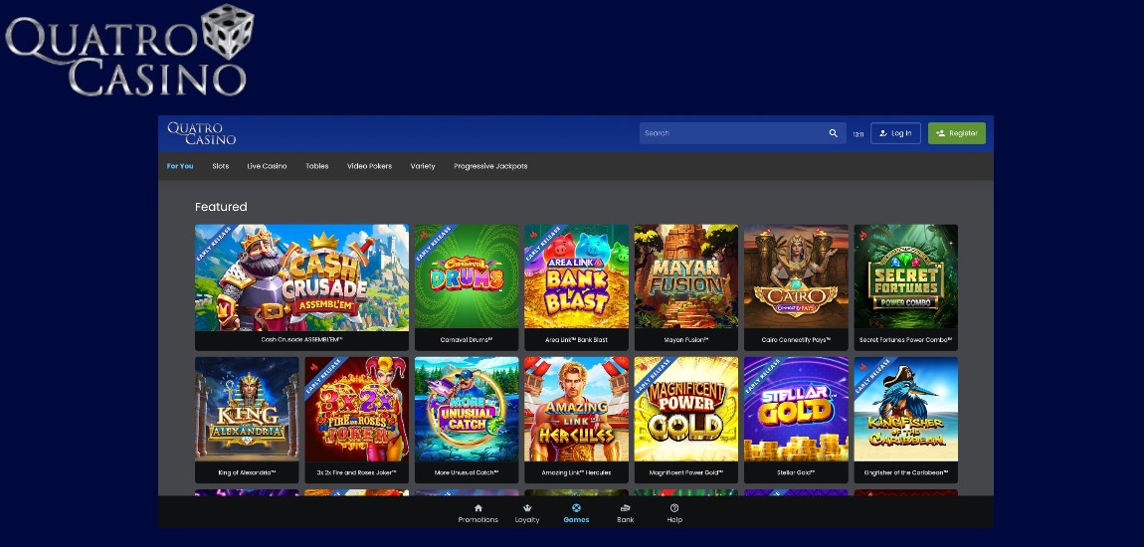
Task: Click the Bank label in bottom bar
Action: click(626, 520)
